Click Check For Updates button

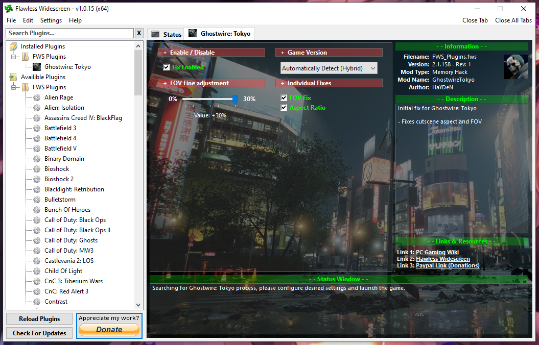pyautogui.click(x=39, y=333)
